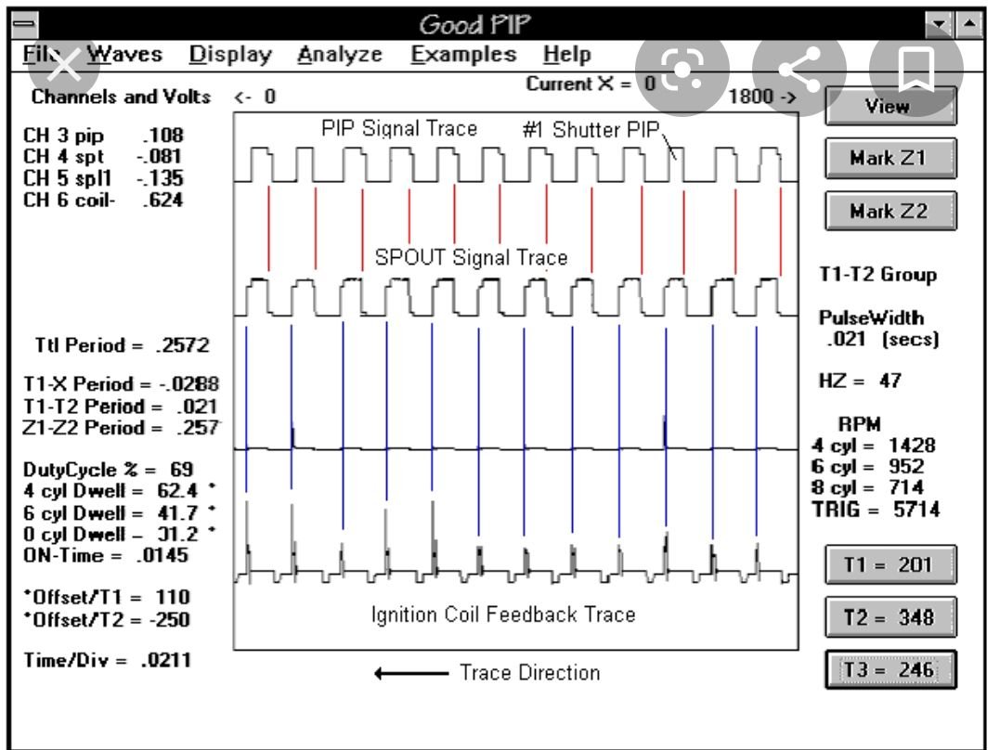
Task: Select the T2 = 348 button
Action: (x=889, y=615)
